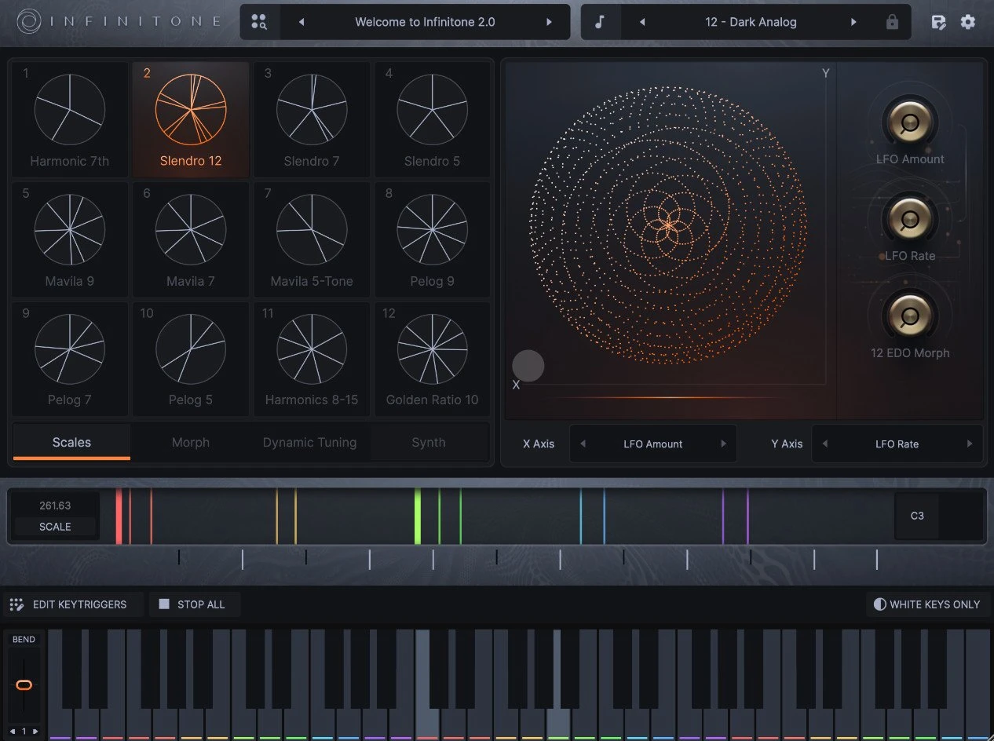The width and height of the screenshot is (994, 741).
Task: Switch to the Synth tab
Action: click(x=429, y=442)
